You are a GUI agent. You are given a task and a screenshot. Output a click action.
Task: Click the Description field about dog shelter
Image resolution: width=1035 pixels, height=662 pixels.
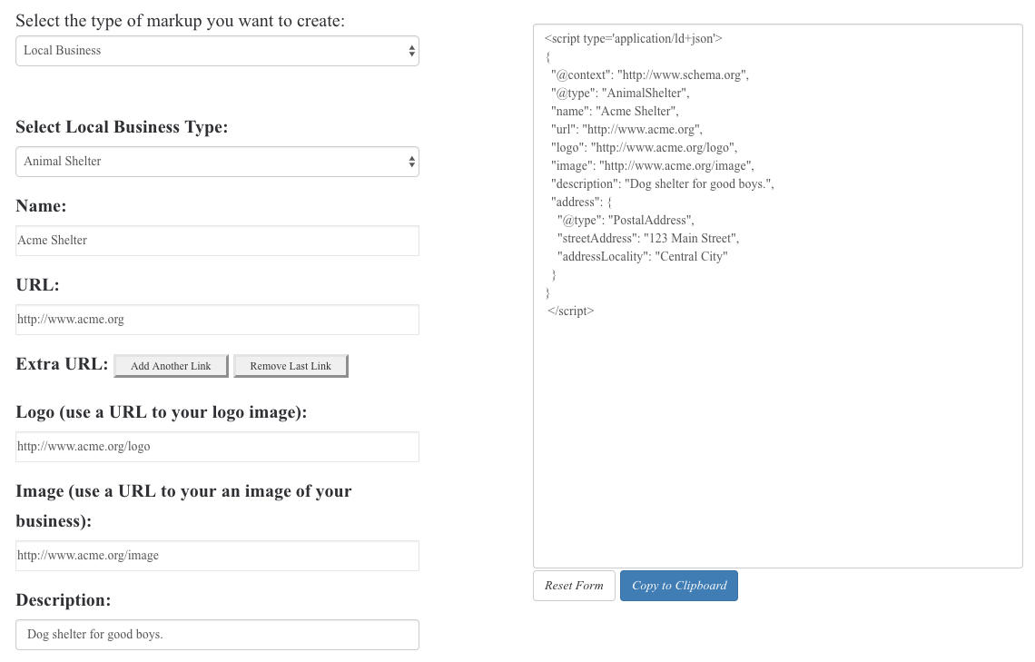217,635
